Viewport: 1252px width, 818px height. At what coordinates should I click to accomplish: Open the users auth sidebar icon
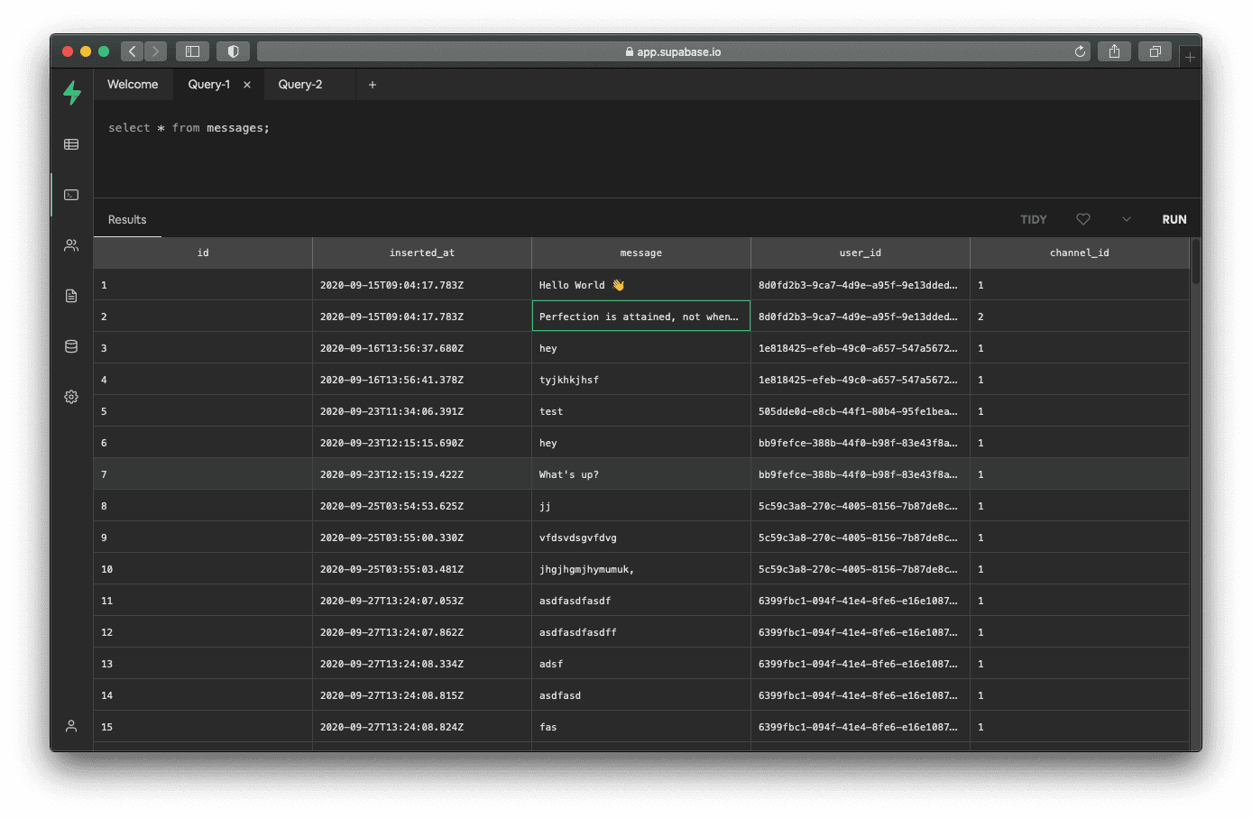click(71, 245)
